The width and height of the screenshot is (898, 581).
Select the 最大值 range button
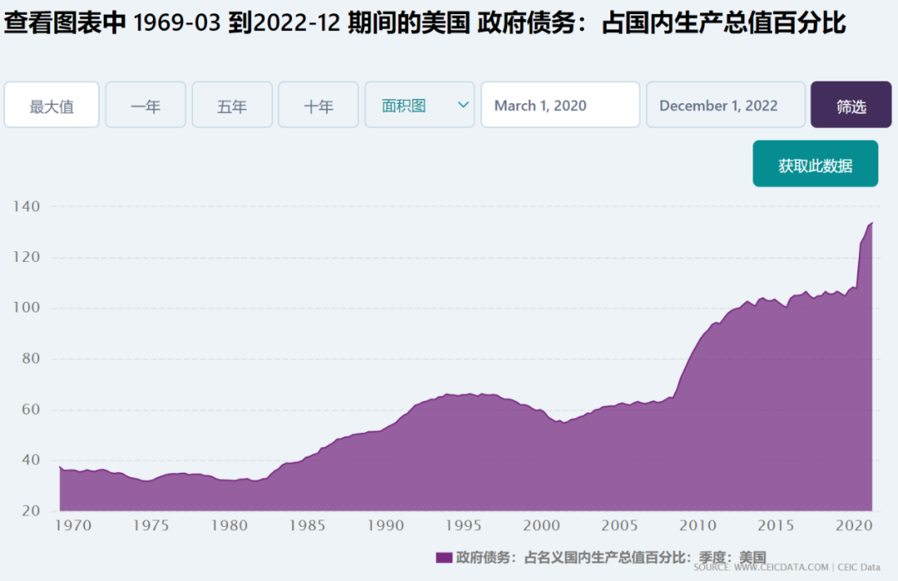tap(52, 105)
